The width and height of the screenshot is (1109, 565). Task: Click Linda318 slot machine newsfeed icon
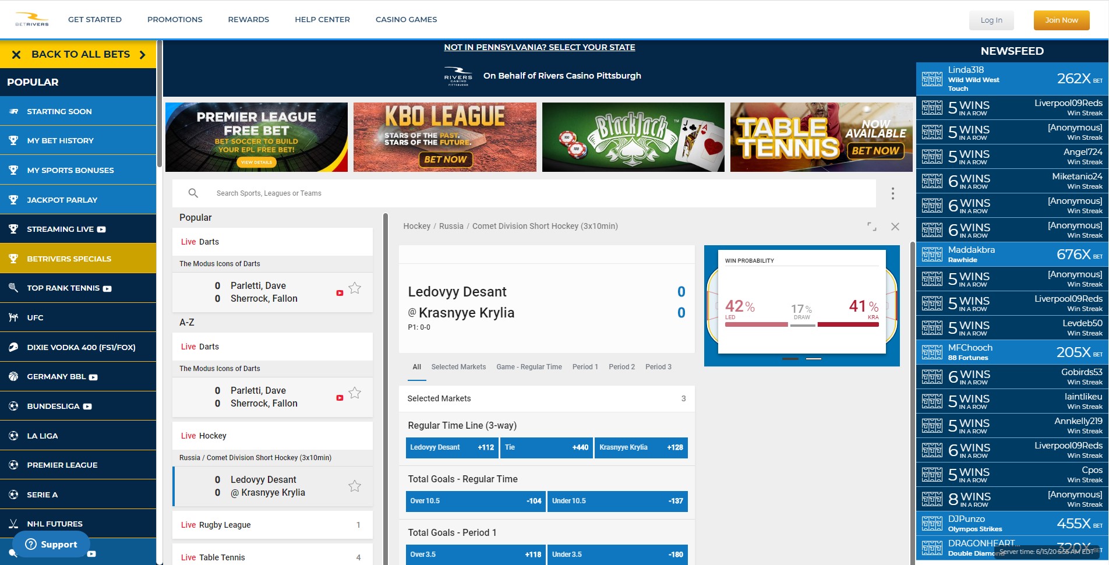tap(932, 79)
